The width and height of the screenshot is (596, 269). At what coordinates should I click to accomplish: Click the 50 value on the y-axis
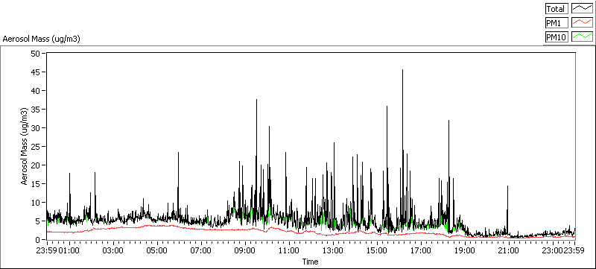[x=36, y=53]
